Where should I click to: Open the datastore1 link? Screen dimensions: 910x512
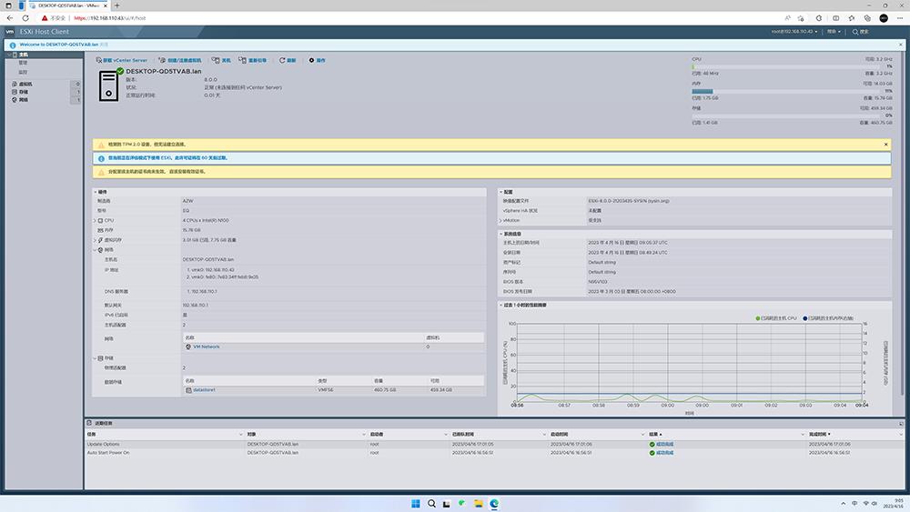204,389
